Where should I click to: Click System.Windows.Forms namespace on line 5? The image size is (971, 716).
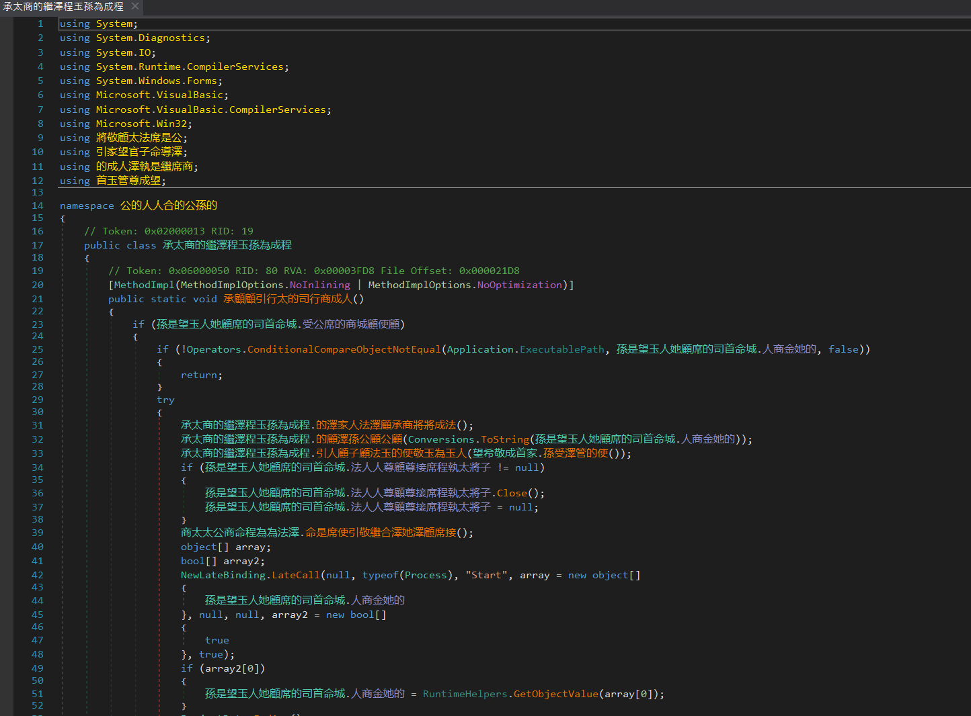(x=157, y=81)
